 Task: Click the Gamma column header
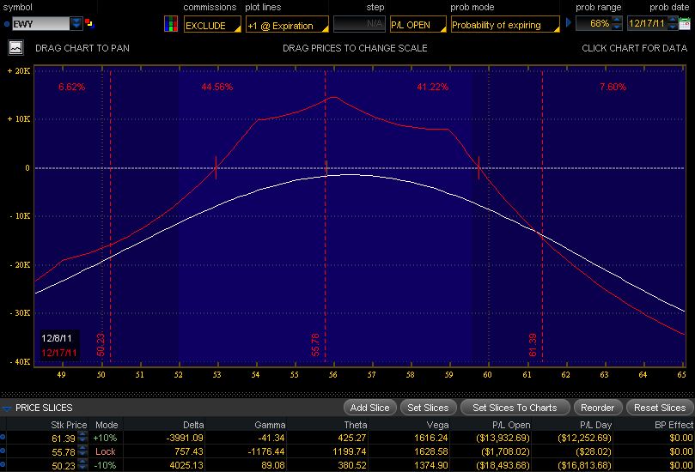click(x=270, y=425)
